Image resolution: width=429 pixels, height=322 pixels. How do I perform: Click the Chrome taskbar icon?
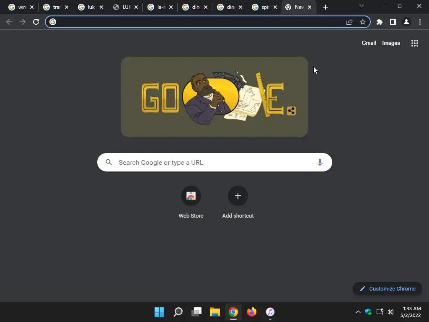(233, 312)
